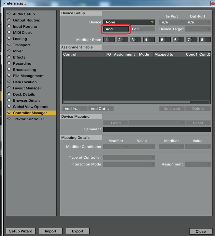This screenshot has height=236, width=215.
Task: Open the Device dropdown showing None
Action: coord(129,22)
